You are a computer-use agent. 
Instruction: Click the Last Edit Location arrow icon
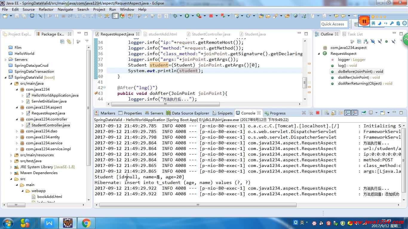pos(336,16)
